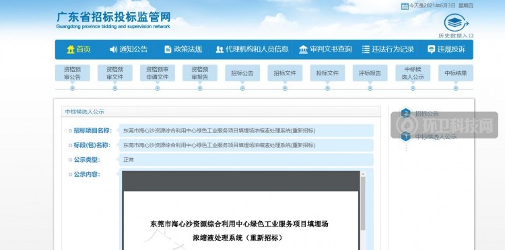The height and width of the screenshot is (250, 505).
Task: Click the list icon beside 违法行为记录
Action: (x=366, y=50)
